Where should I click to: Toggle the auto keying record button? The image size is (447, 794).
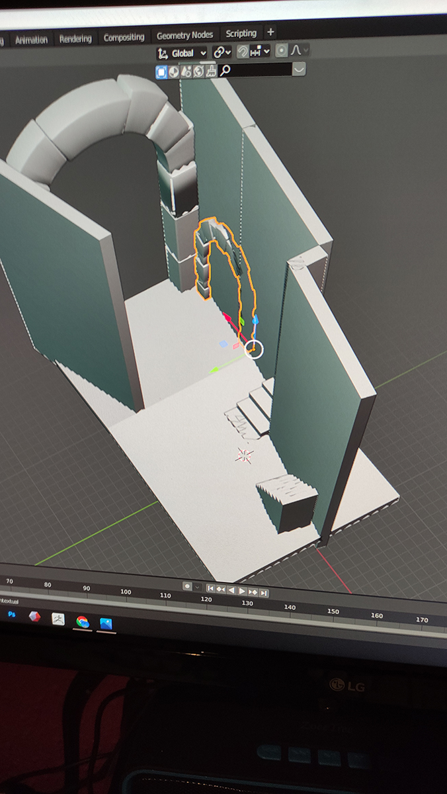[x=187, y=586]
